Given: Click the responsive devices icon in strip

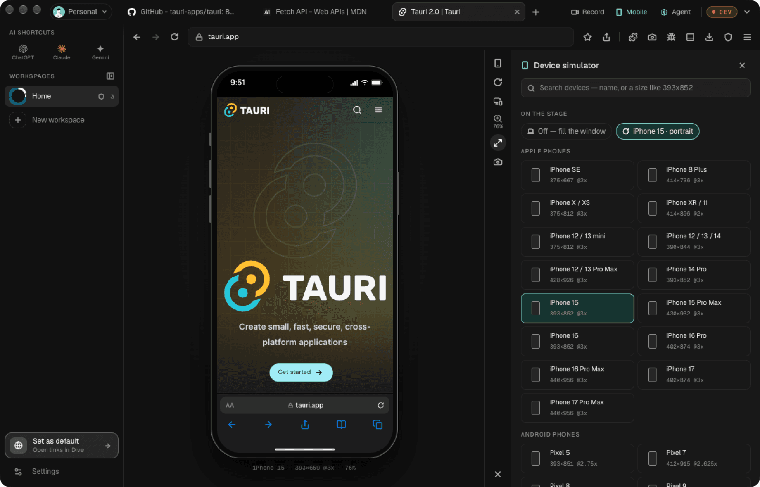Looking at the screenshot, I should pyautogui.click(x=498, y=102).
